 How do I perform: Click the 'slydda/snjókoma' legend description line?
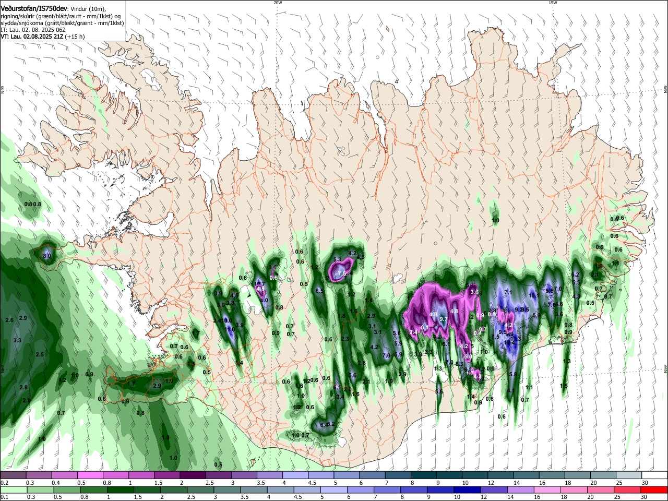62,23
